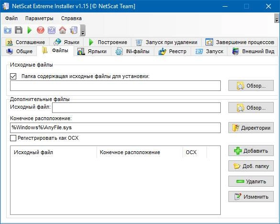Viewport: 280px width, 224px height.
Task: Click the Удалить button
Action: pos(251,181)
